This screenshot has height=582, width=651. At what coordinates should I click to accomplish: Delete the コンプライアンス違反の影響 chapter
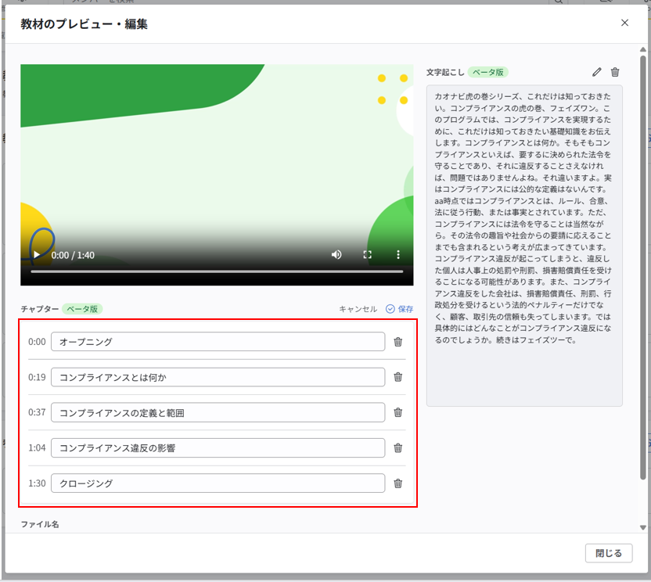[x=397, y=447]
